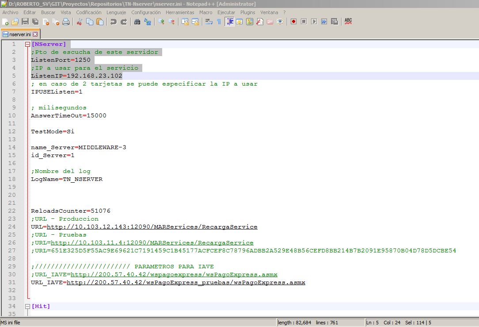Toggle Word wrap toolbar icon

coord(209,22)
